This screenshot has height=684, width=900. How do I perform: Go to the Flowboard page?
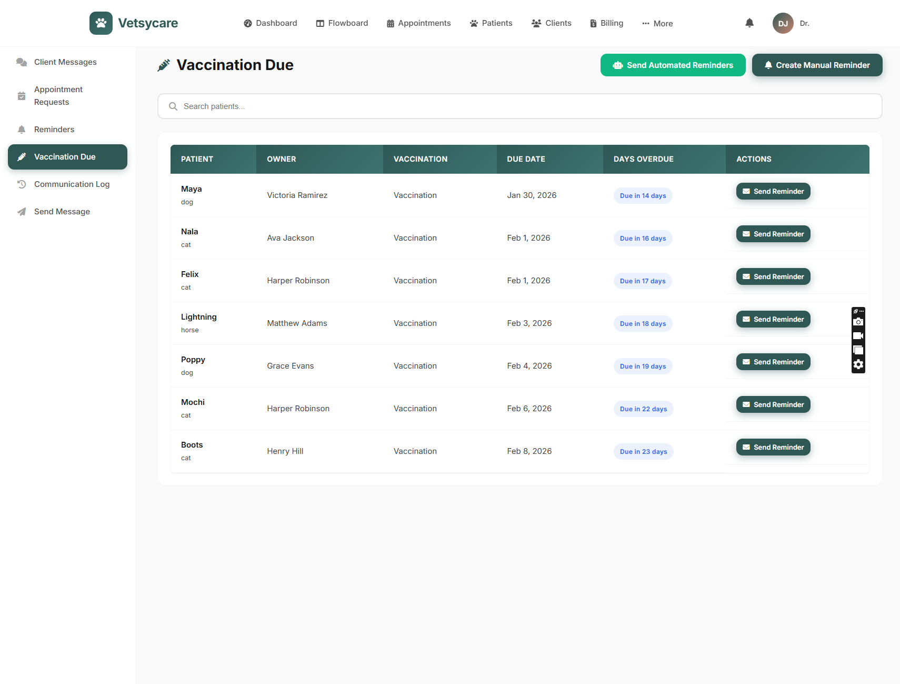pyautogui.click(x=342, y=23)
